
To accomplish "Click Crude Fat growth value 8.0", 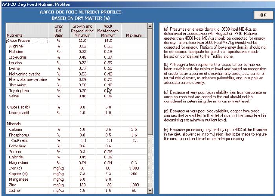I will click(82, 107).
